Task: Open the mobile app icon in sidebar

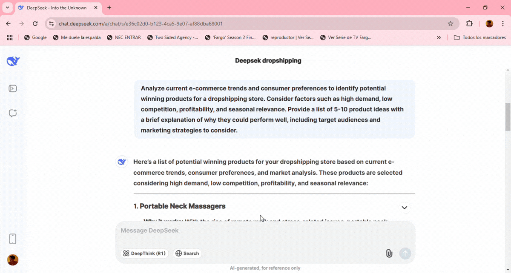Action: [x=13, y=239]
